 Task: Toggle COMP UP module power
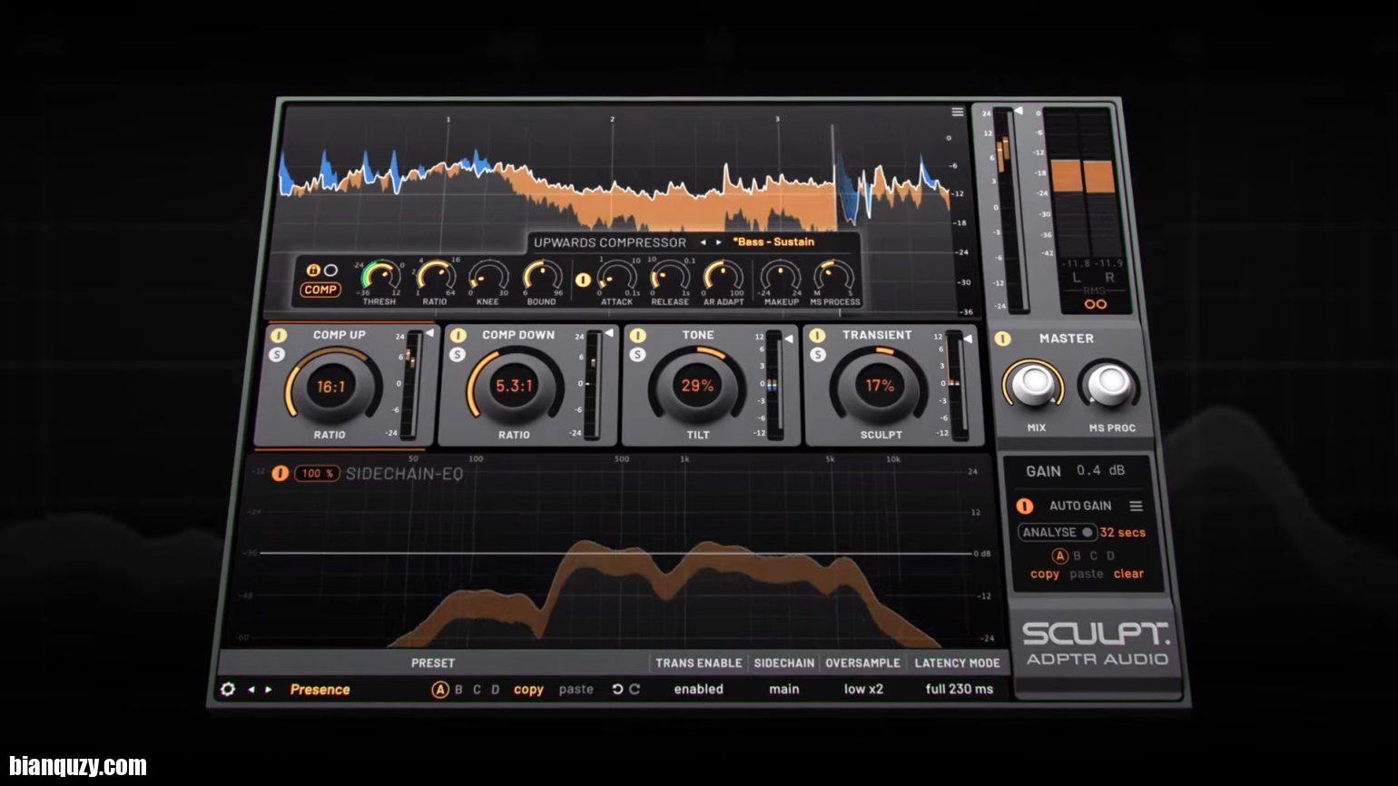click(x=279, y=336)
